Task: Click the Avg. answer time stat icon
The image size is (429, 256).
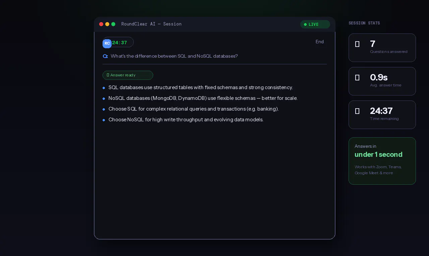Action: (x=357, y=77)
